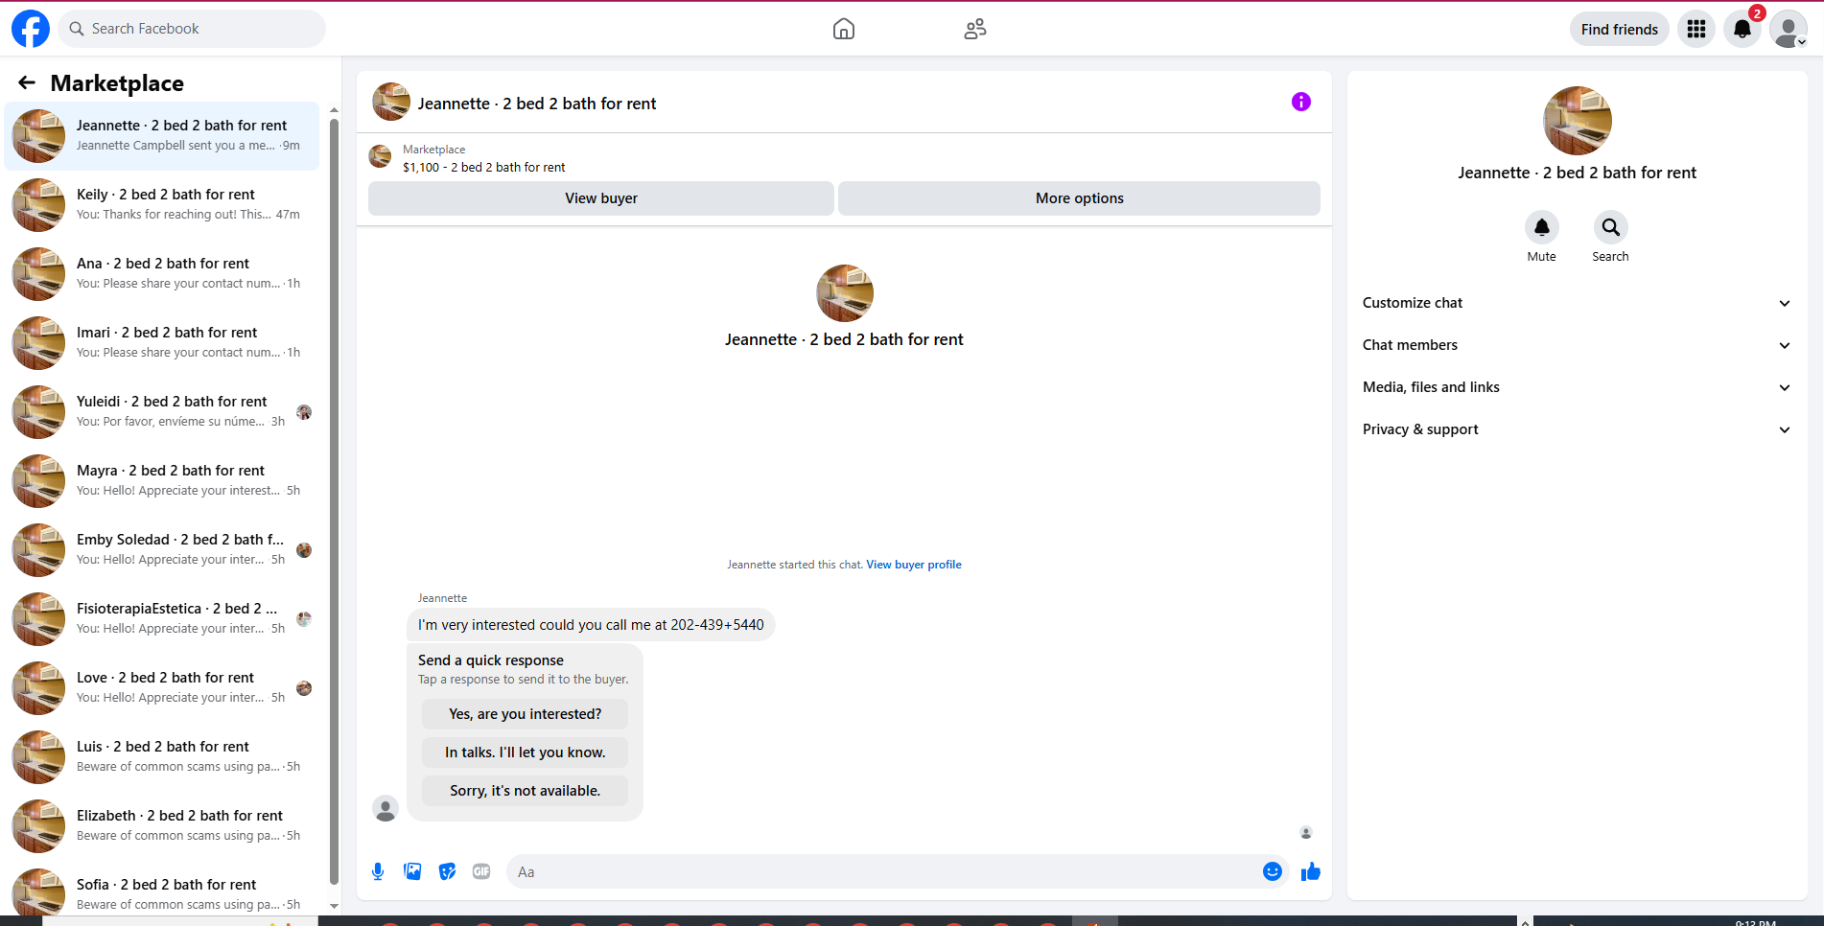Open the account profile menu
Image resolution: width=1824 pixels, height=926 pixels.
click(x=1789, y=29)
